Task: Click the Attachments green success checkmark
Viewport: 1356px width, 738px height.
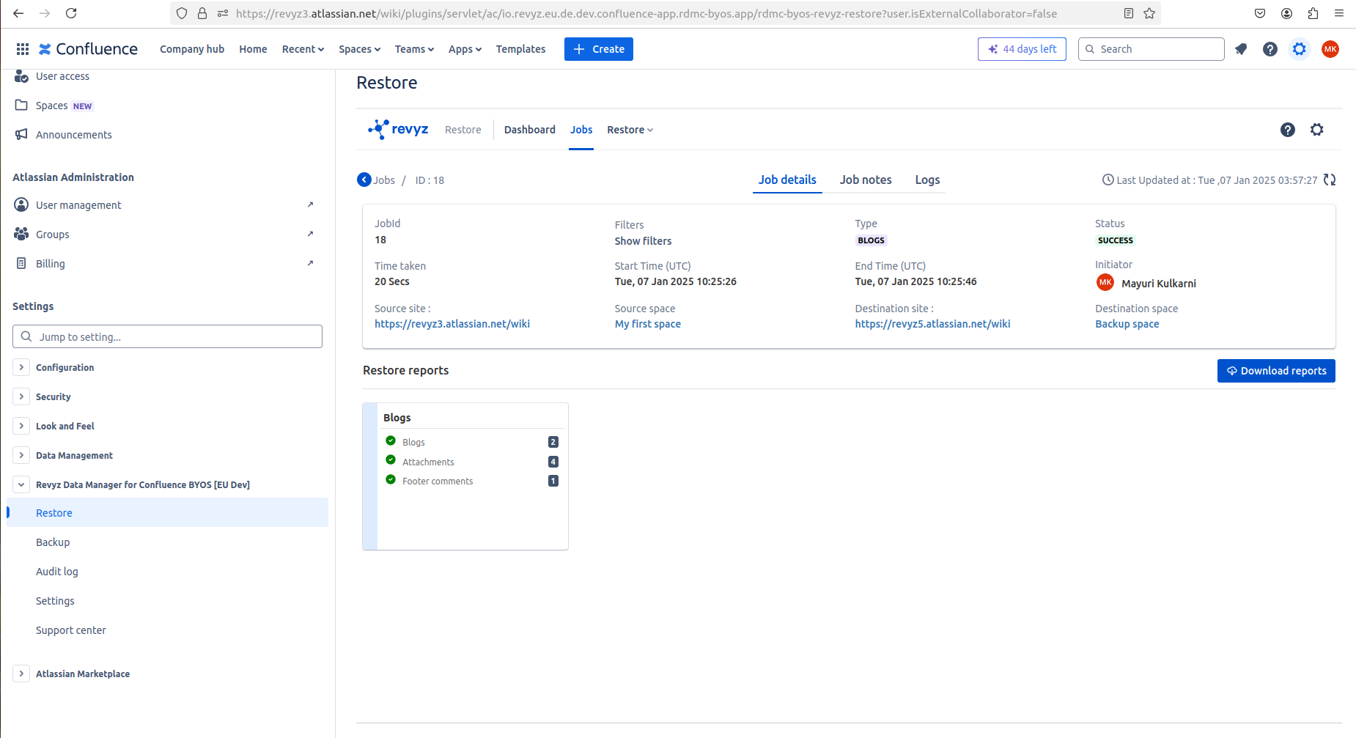Action: 391,460
